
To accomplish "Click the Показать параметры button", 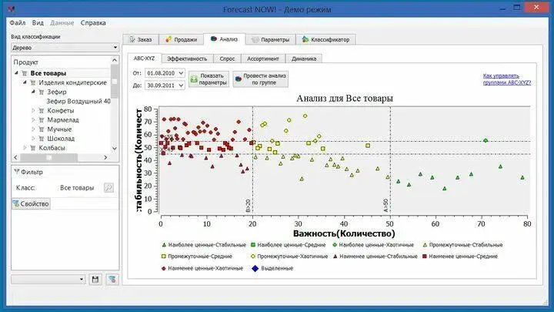I will click(x=209, y=79).
